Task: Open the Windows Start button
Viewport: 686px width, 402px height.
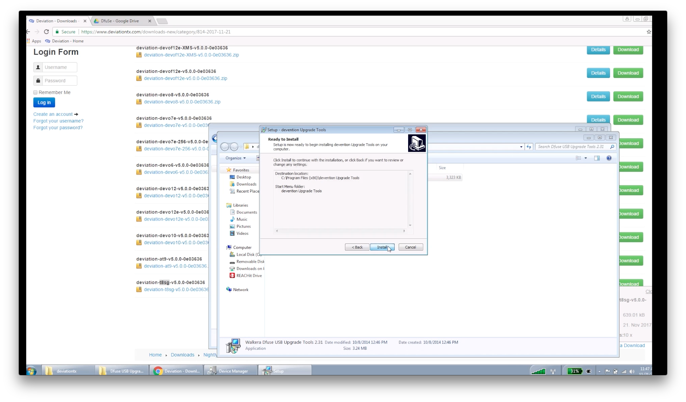Action: [x=31, y=371]
